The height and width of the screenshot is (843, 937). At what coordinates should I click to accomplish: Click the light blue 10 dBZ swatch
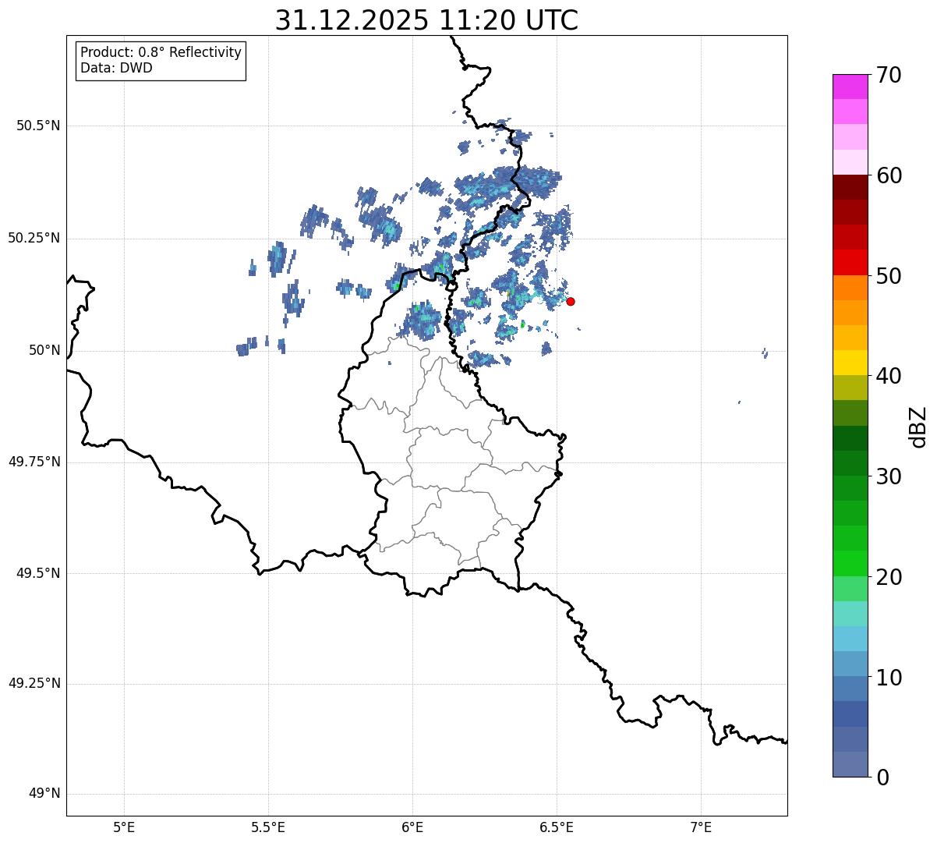coord(850,664)
